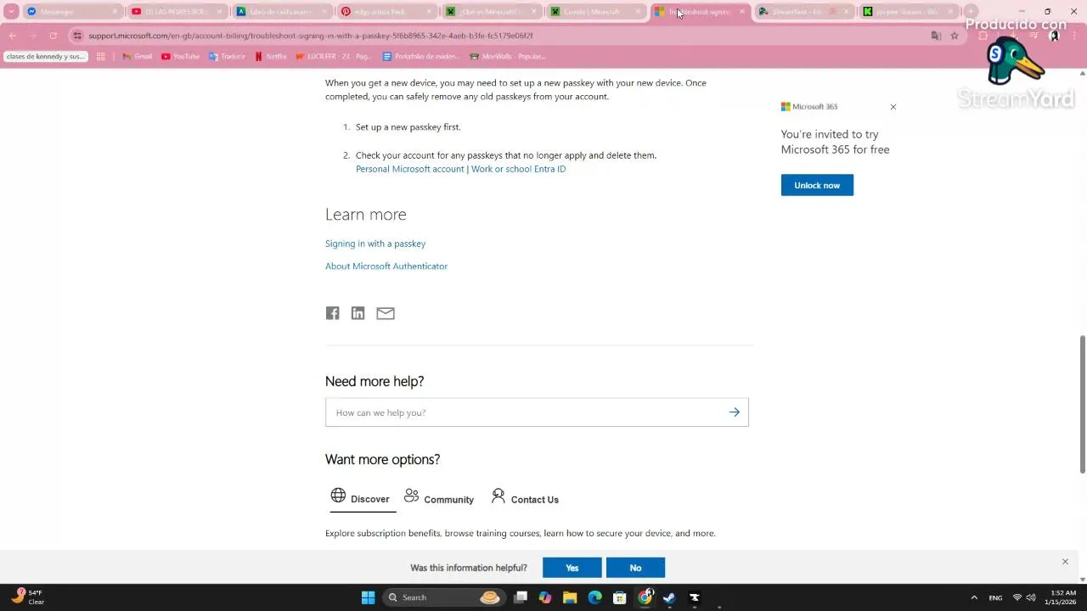Select the Community tab
The width and height of the screenshot is (1087, 611).
point(439,499)
